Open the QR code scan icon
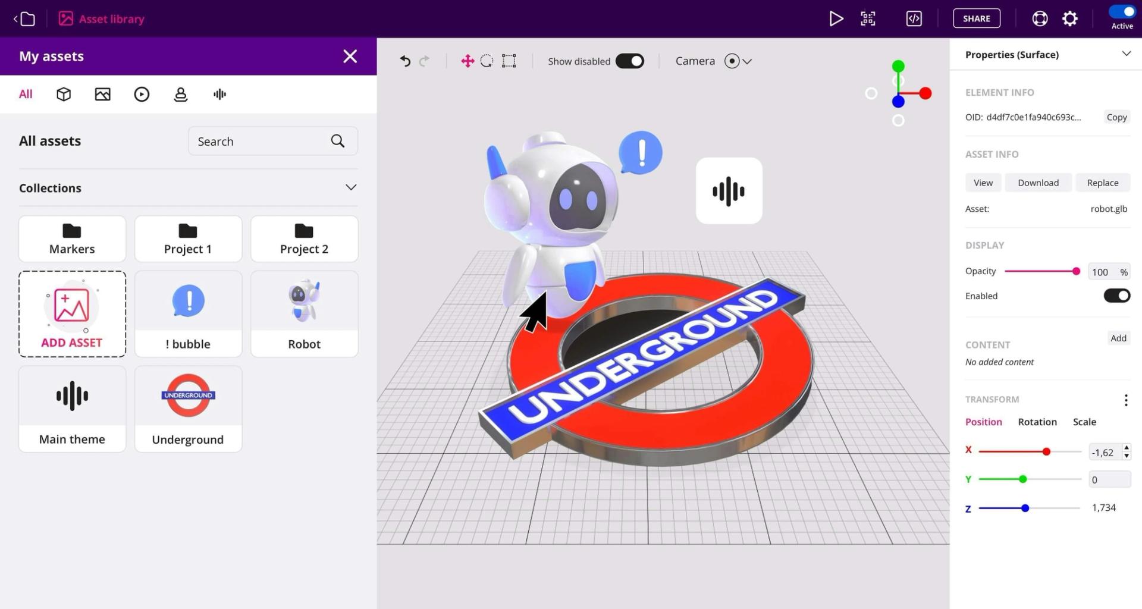The image size is (1142, 609). [868, 19]
